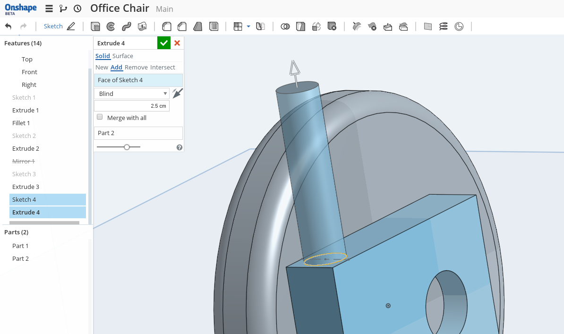The width and height of the screenshot is (564, 334).
Task: Open the version history clock icon
Action: pos(77,9)
